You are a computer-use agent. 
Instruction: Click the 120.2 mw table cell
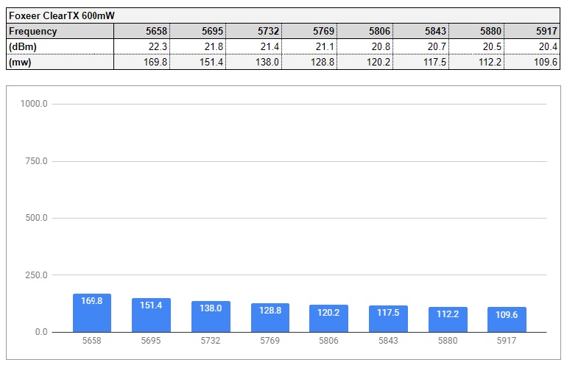[x=365, y=62]
